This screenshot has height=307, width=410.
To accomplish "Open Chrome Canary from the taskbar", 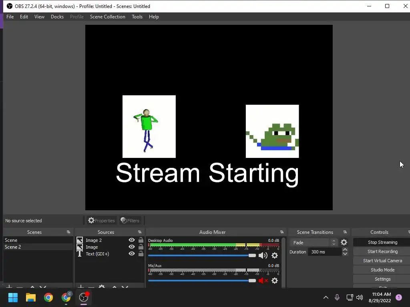I will point(66,297).
